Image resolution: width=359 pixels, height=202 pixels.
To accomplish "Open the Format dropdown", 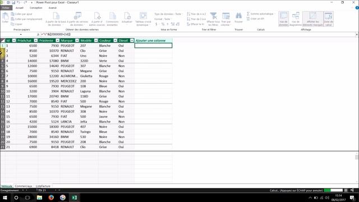I will [x=163, y=19].
